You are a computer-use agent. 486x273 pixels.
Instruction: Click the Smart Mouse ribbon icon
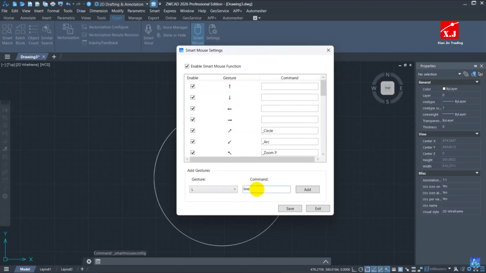click(x=197, y=34)
